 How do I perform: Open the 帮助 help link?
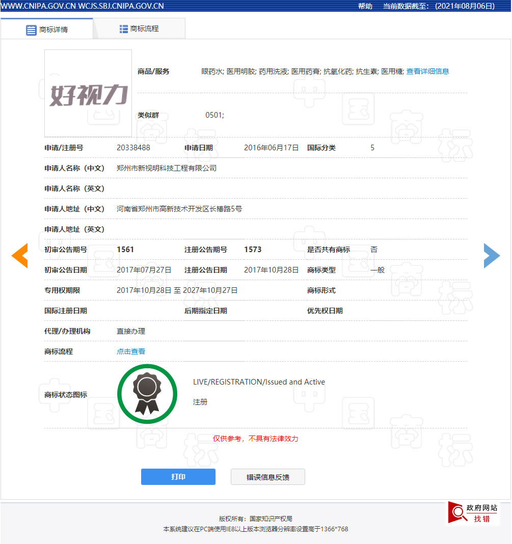click(x=365, y=6)
